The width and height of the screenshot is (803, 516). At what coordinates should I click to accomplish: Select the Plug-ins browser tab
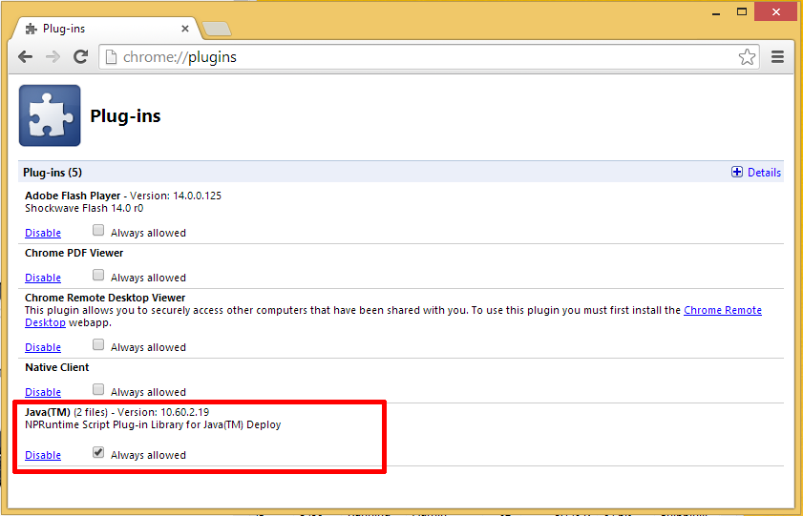(x=107, y=29)
